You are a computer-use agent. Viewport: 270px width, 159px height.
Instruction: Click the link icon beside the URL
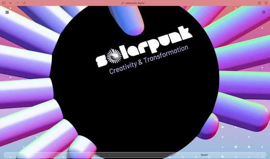pyautogui.click(x=123, y=3)
